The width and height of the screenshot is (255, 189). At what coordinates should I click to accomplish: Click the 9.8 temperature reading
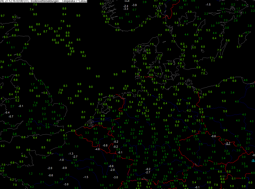[x=57, y=43]
